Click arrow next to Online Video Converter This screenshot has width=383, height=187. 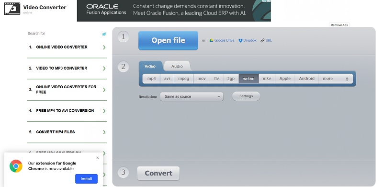104,47
